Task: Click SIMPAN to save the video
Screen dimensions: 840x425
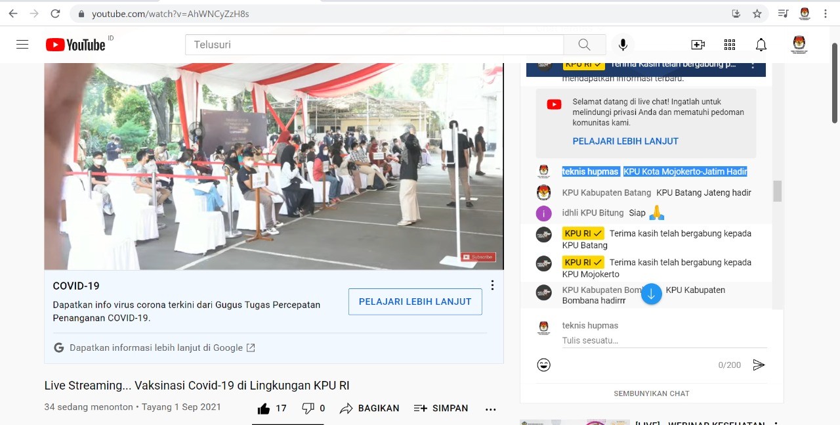Action: click(x=441, y=409)
